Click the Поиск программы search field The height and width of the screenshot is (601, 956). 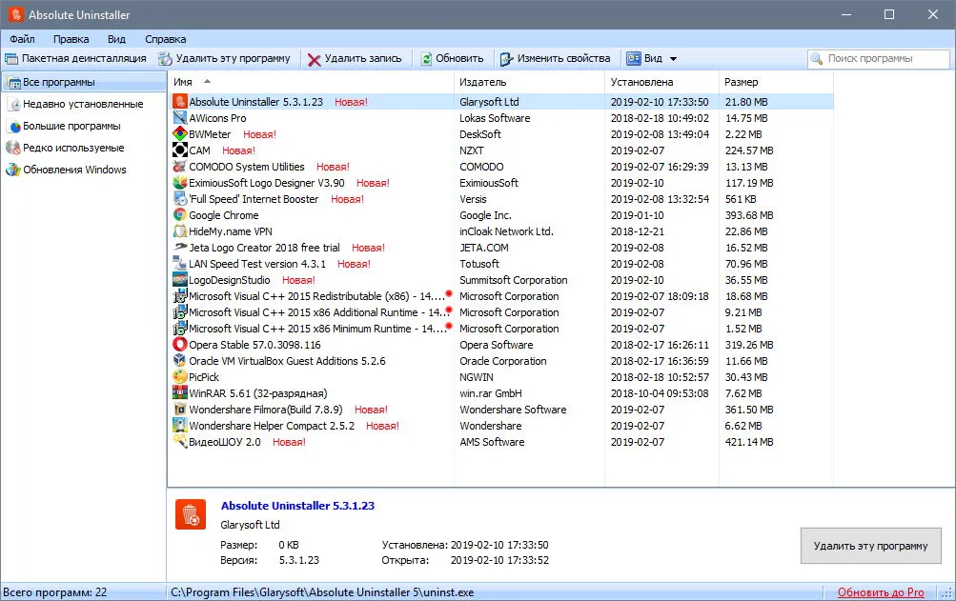click(x=879, y=58)
